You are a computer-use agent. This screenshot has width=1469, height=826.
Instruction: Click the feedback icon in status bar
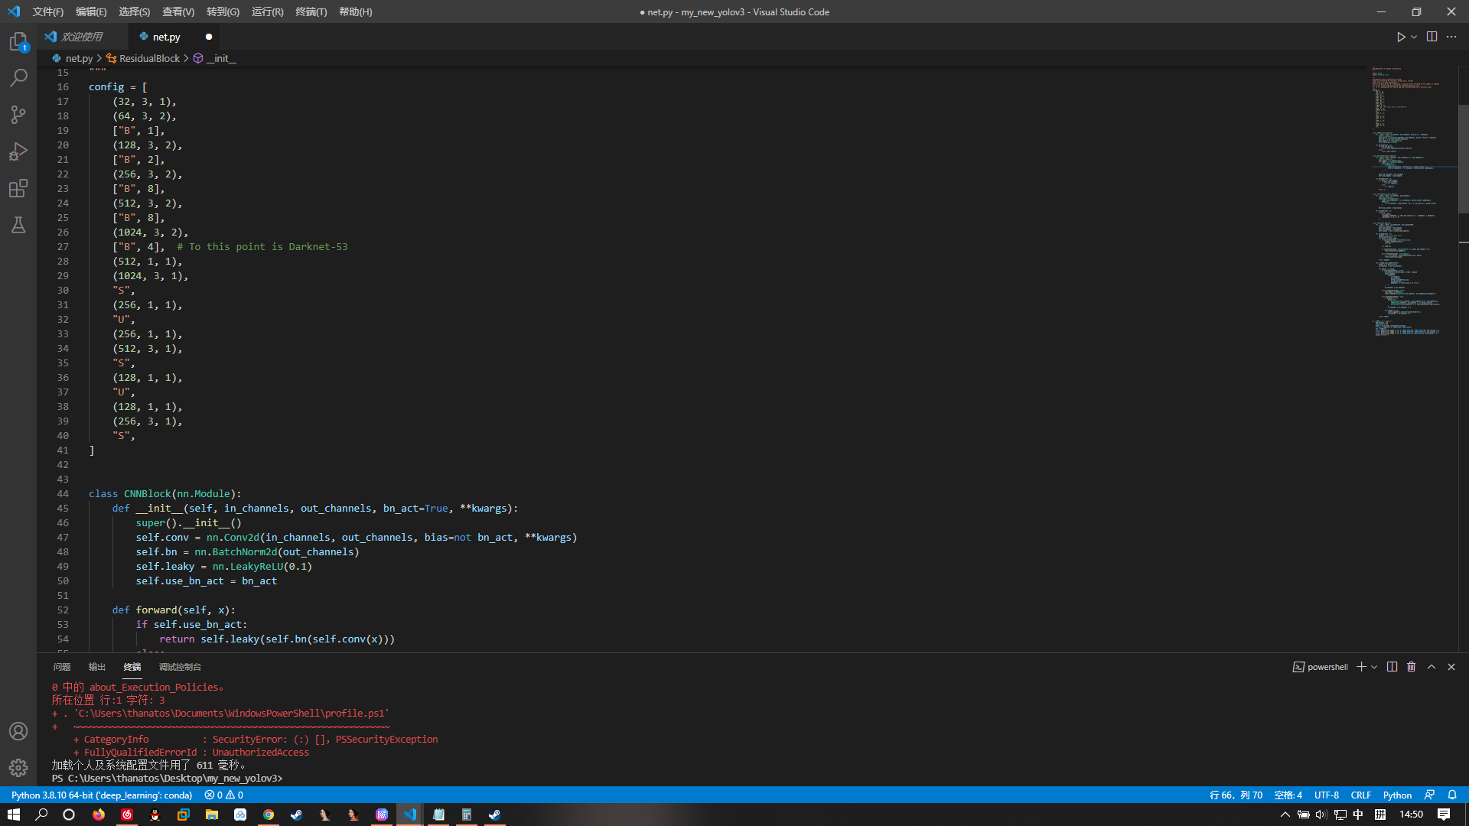click(1429, 795)
